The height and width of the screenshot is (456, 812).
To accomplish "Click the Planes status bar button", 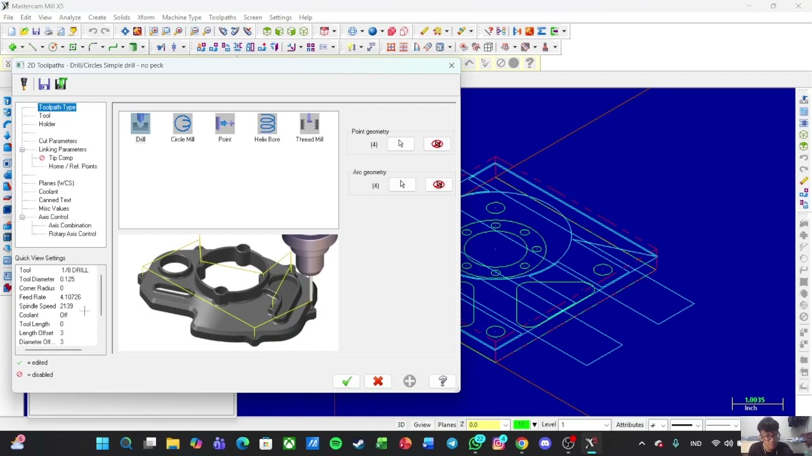I will pyautogui.click(x=447, y=425).
